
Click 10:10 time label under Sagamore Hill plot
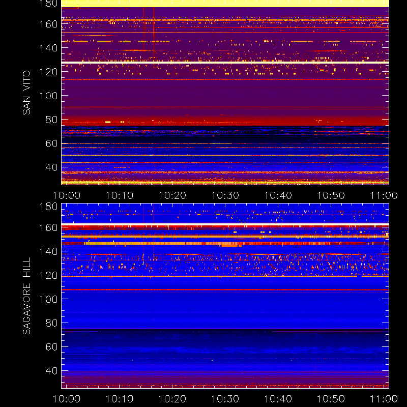tap(120, 399)
